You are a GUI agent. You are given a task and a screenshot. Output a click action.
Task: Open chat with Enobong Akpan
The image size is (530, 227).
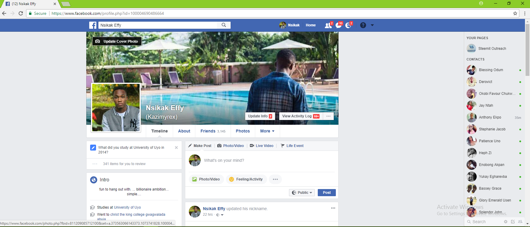point(494,165)
